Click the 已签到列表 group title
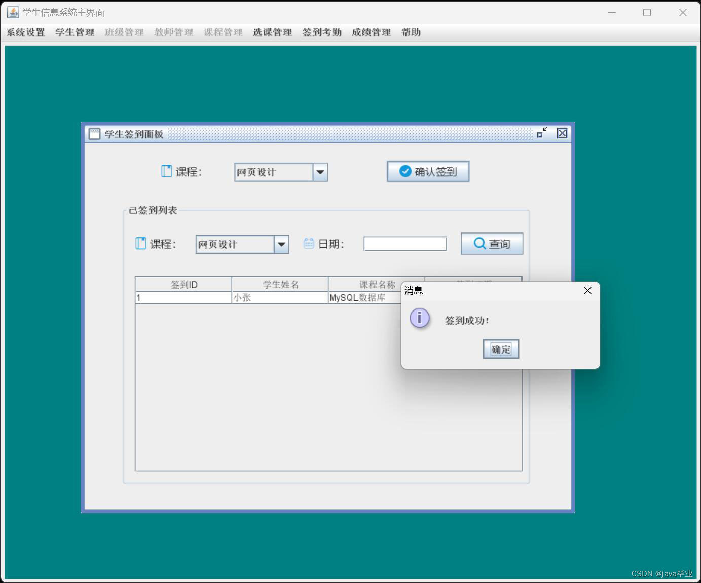 (153, 210)
